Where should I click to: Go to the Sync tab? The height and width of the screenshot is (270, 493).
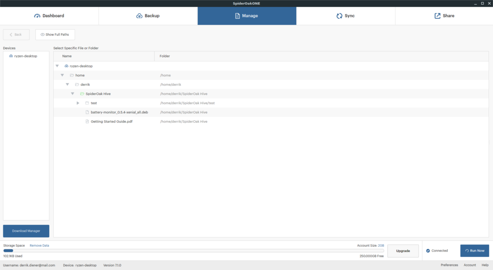tap(346, 16)
